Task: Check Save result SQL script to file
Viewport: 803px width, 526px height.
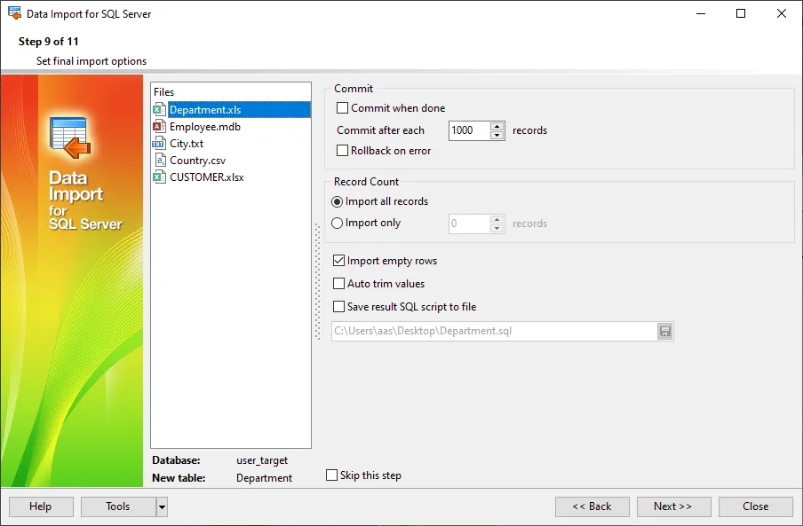Action: click(x=338, y=307)
